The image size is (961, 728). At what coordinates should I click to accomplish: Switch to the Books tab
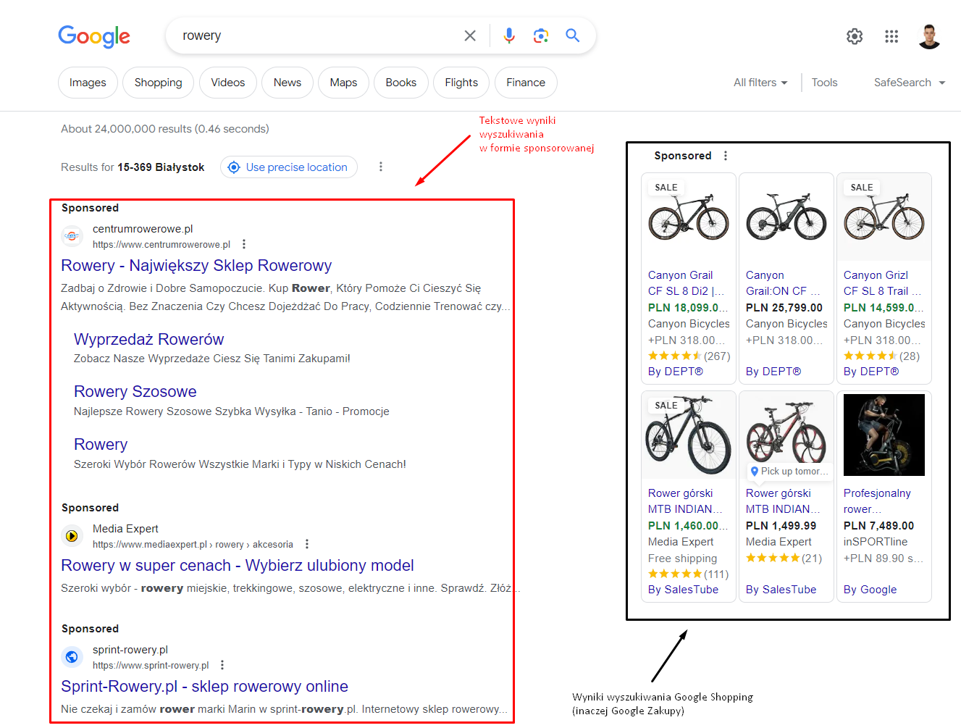tap(401, 83)
